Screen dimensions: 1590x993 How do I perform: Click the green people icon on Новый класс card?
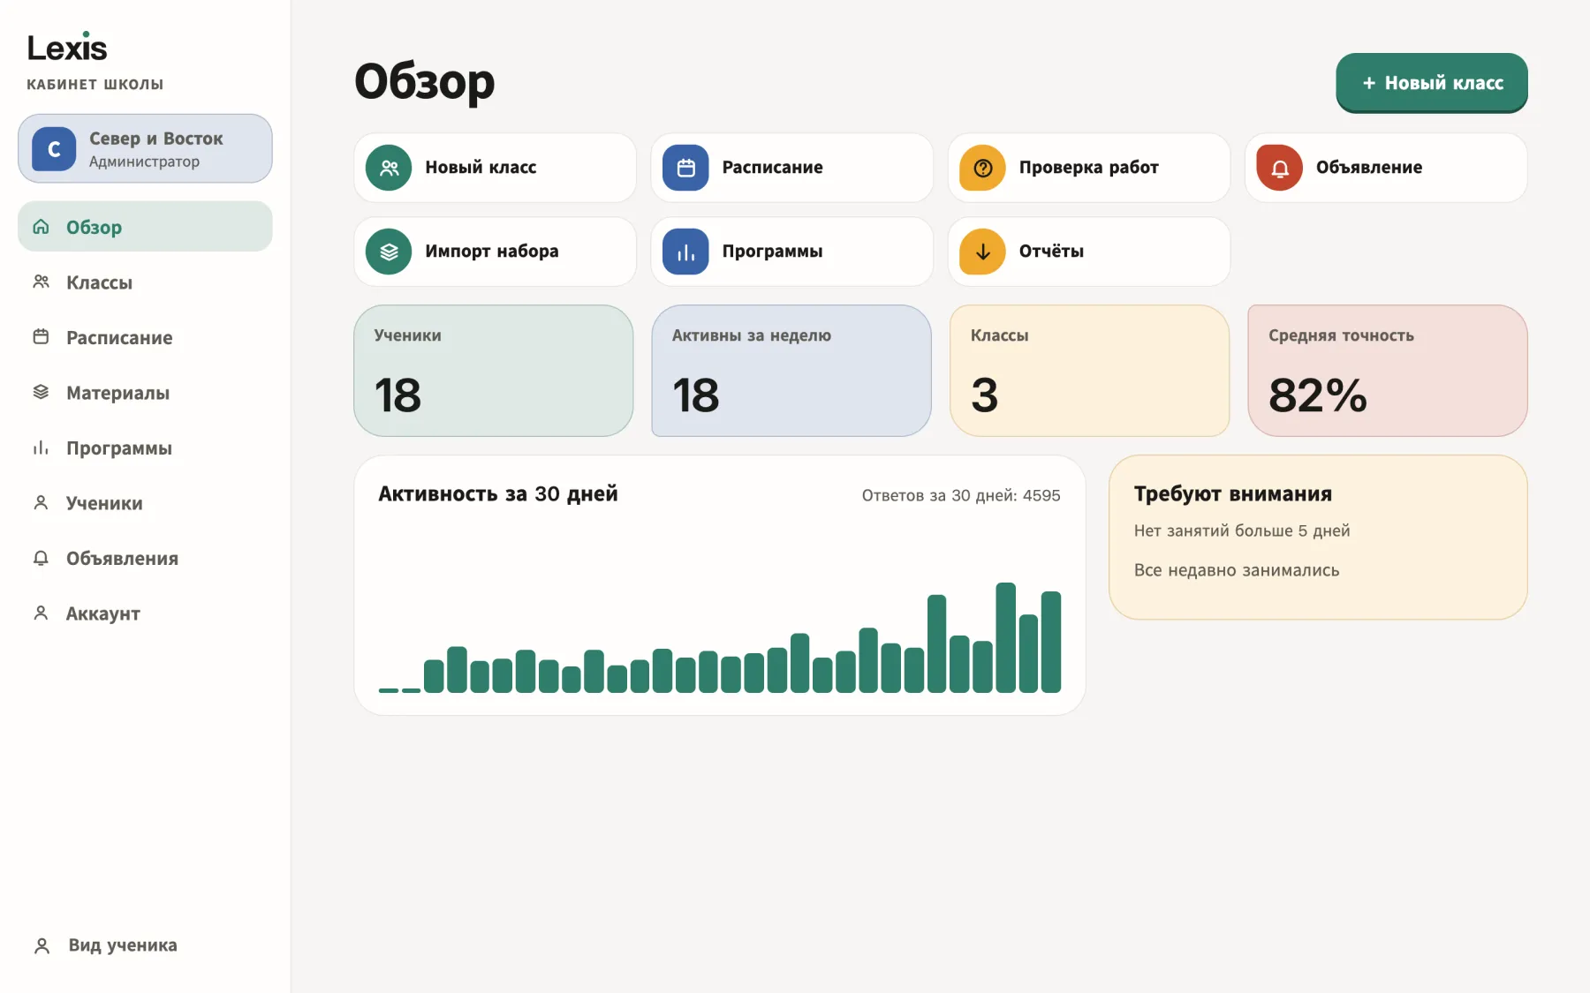click(x=389, y=168)
